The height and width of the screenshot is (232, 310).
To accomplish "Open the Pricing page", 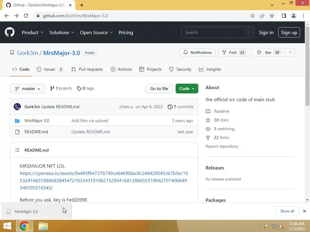I will [x=126, y=32].
